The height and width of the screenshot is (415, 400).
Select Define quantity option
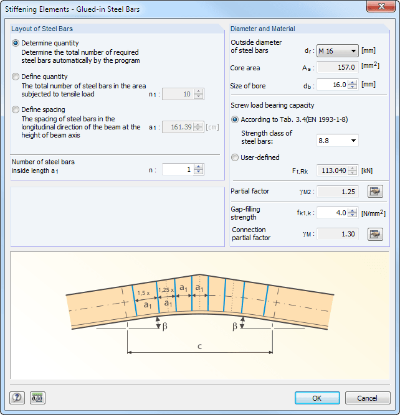[x=16, y=77]
